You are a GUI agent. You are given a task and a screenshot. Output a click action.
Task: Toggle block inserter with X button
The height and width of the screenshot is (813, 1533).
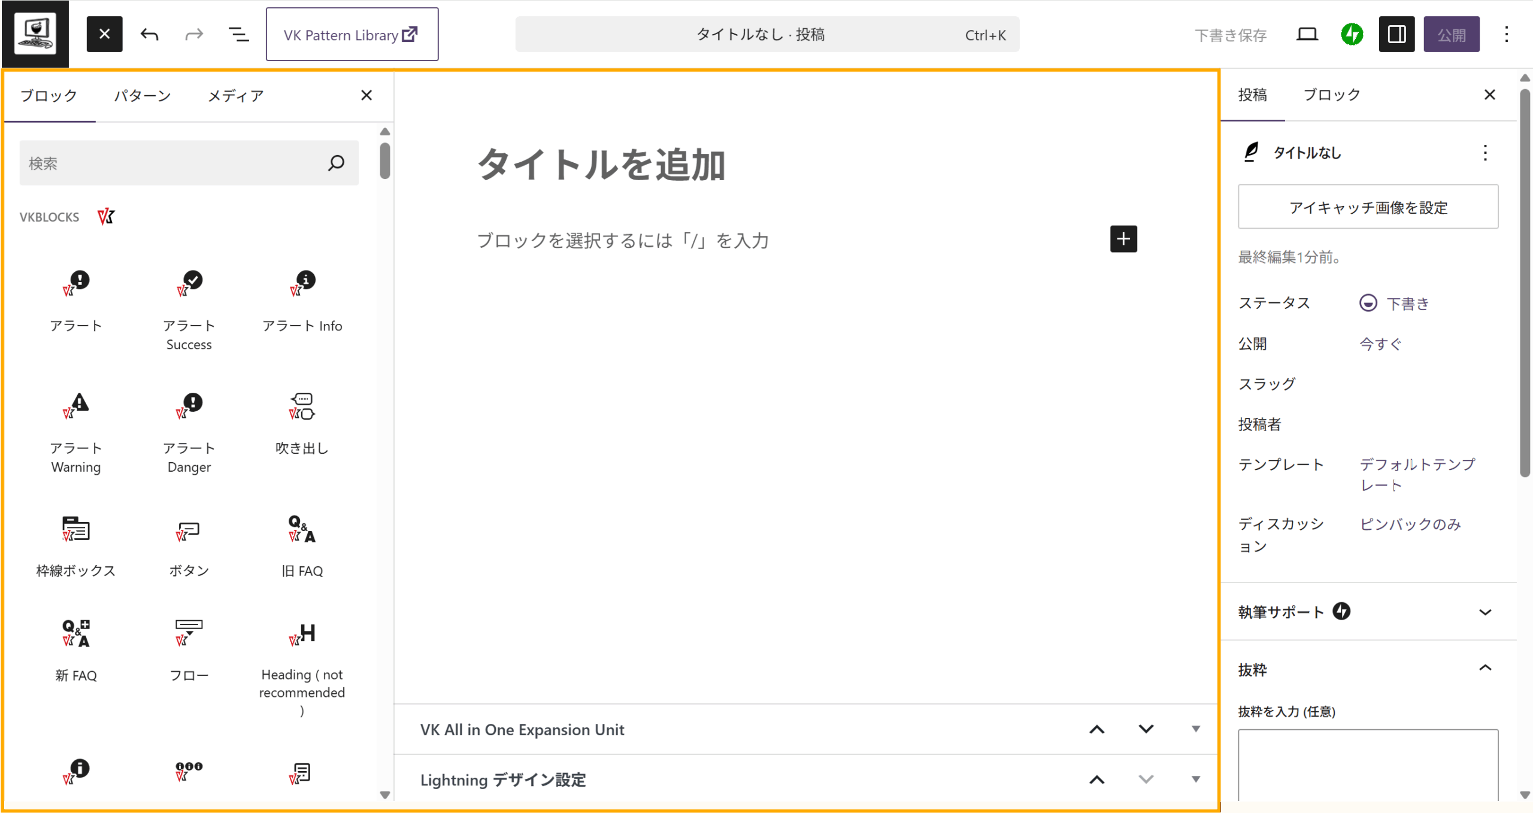tap(104, 35)
